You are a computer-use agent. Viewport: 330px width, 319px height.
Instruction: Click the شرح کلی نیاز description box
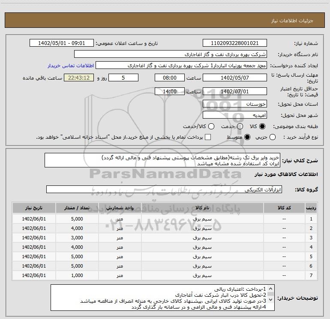click(x=162, y=161)
